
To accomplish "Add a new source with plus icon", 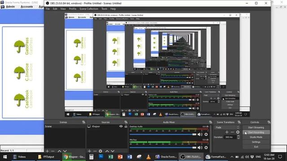I will click(x=89, y=151).
